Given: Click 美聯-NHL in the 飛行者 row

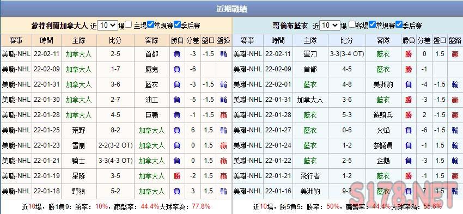Looking at the screenshot, I should 247,176.
